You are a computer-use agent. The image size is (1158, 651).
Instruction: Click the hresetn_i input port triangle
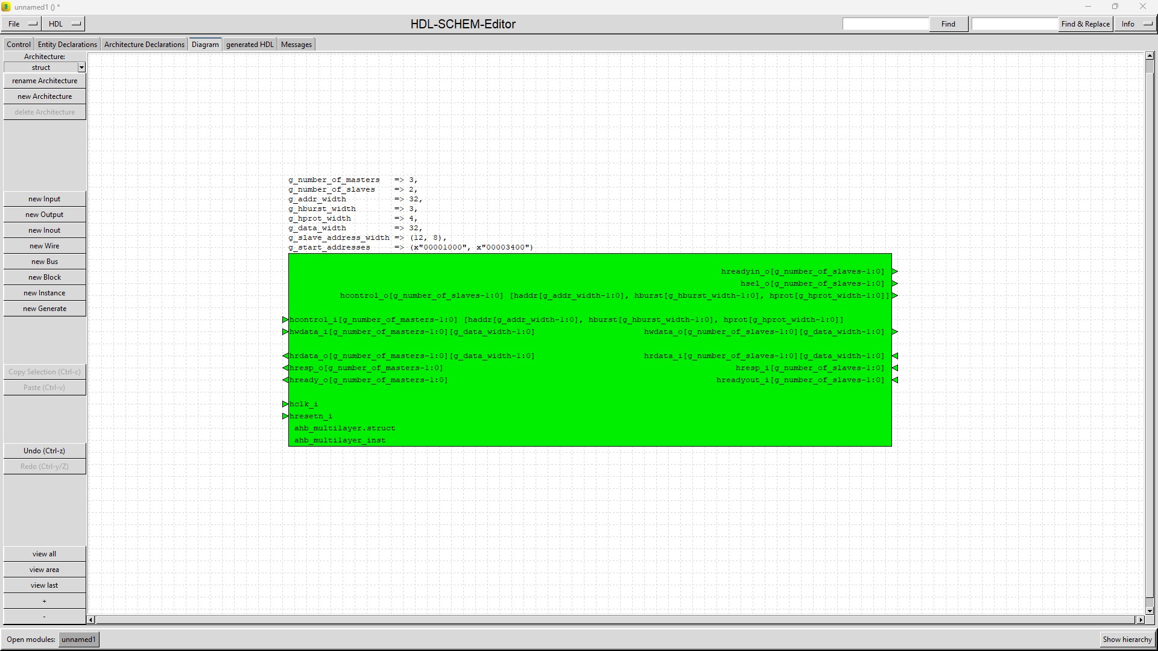point(285,416)
